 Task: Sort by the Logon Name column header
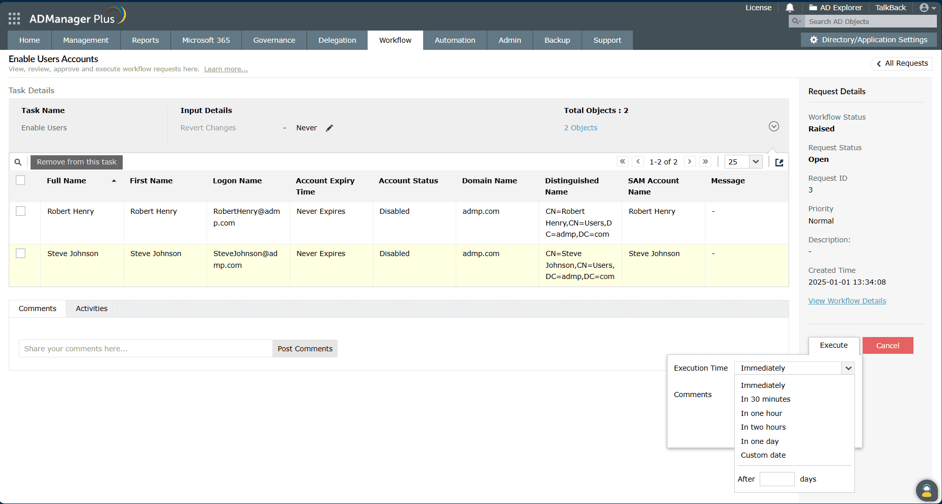pyautogui.click(x=237, y=181)
